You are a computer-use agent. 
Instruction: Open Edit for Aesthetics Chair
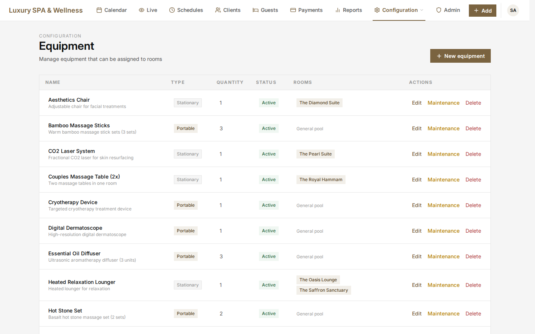[x=416, y=103]
